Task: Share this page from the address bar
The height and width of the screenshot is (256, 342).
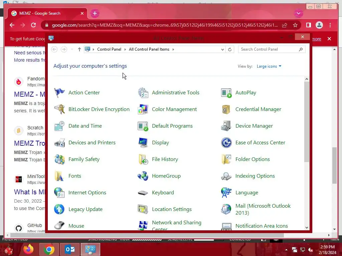Action: click(x=285, y=25)
